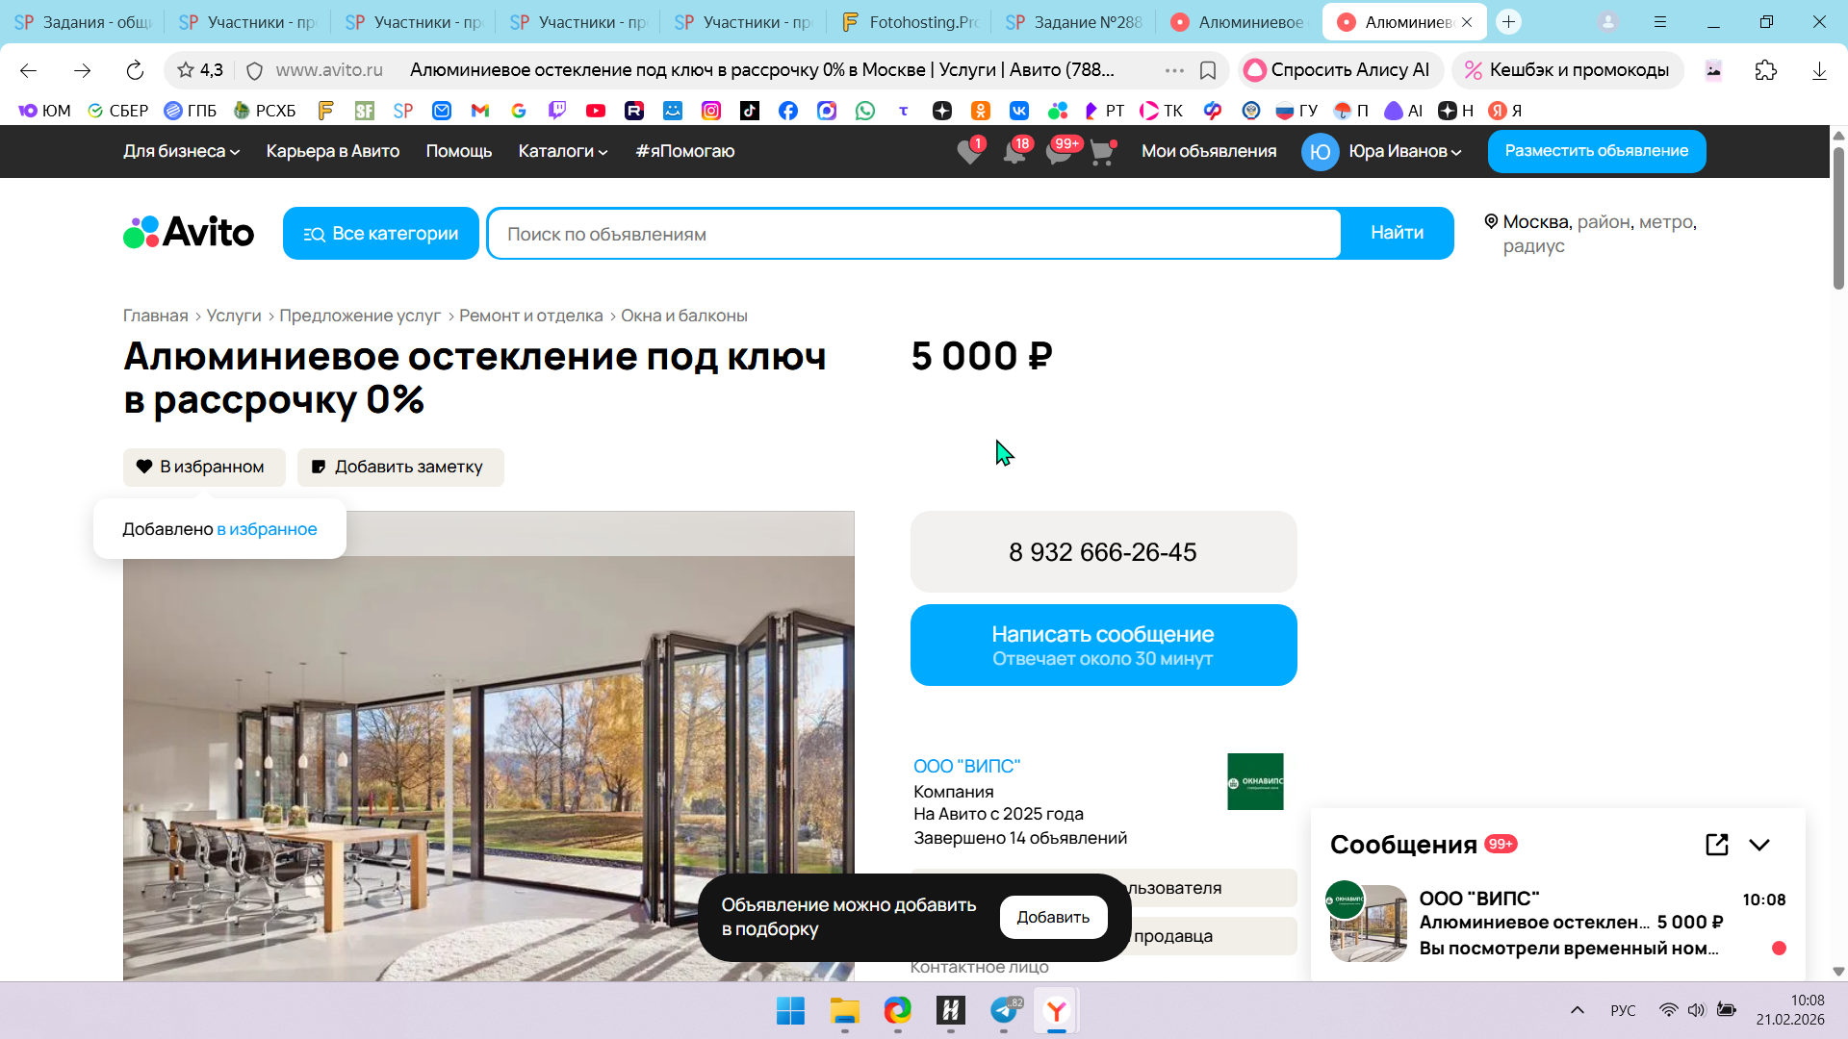Open the shopping cart icon
The image size is (1848, 1039).
click(x=1101, y=152)
